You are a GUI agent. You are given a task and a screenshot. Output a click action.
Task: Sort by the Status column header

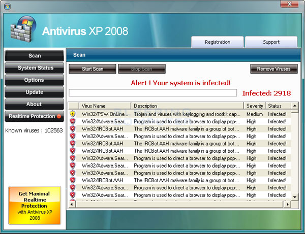pyautogui.click(x=279, y=106)
